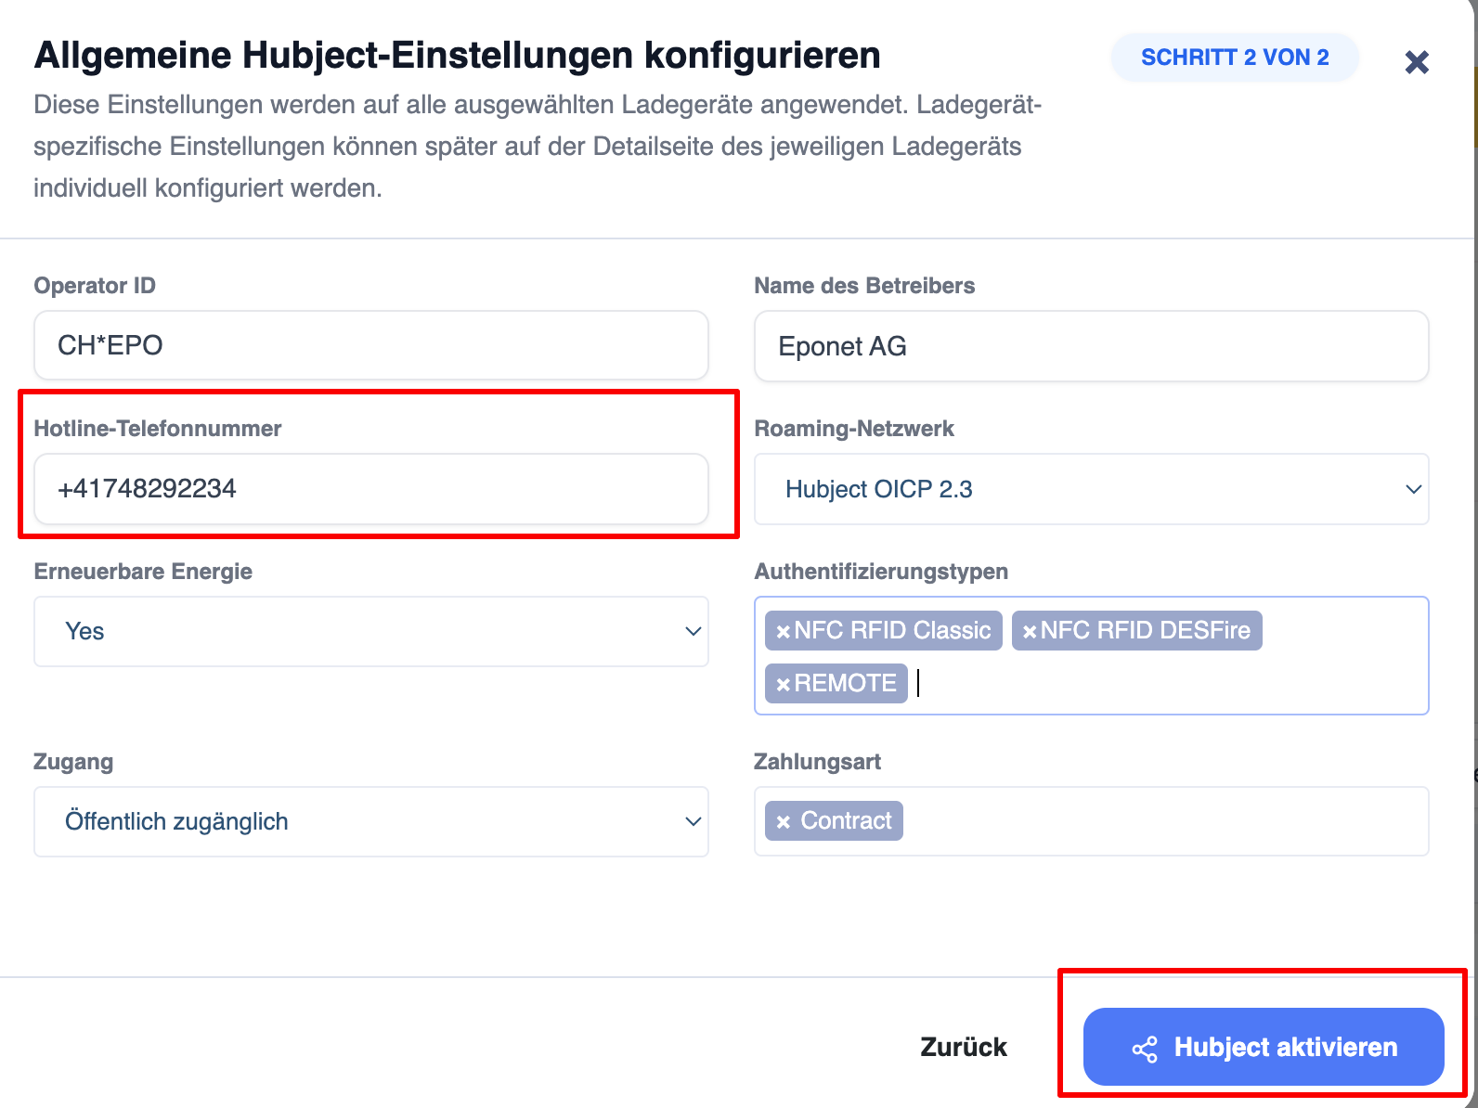
Task: Open the Erneuerbare Energie dropdown
Action: 371,631
